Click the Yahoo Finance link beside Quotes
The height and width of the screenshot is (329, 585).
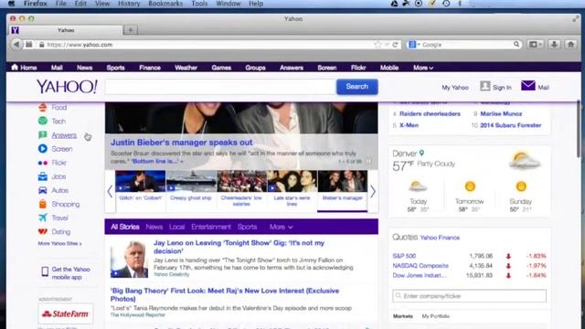coord(440,238)
